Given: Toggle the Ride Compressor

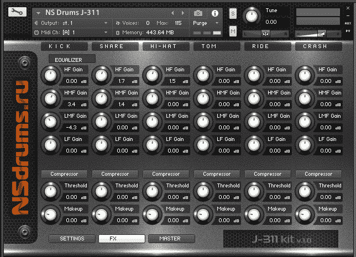Looking at the screenshot, I should (x=268, y=174).
